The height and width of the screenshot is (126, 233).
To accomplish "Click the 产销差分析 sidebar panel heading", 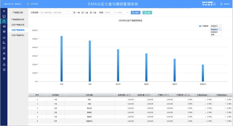I will click(x=18, y=13).
